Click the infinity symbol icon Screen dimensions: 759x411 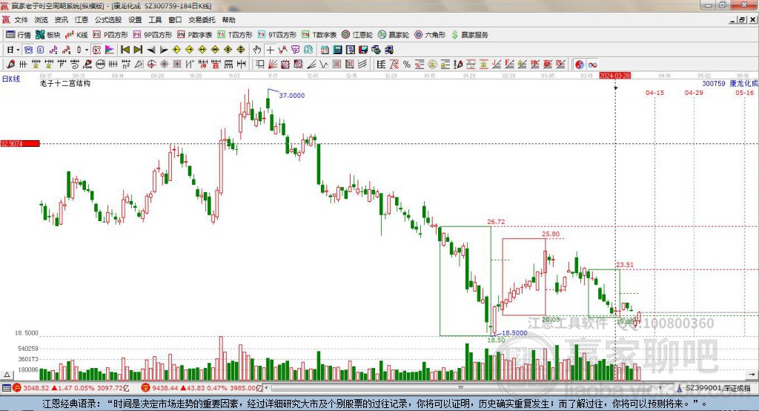pyautogui.click(x=592, y=65)
